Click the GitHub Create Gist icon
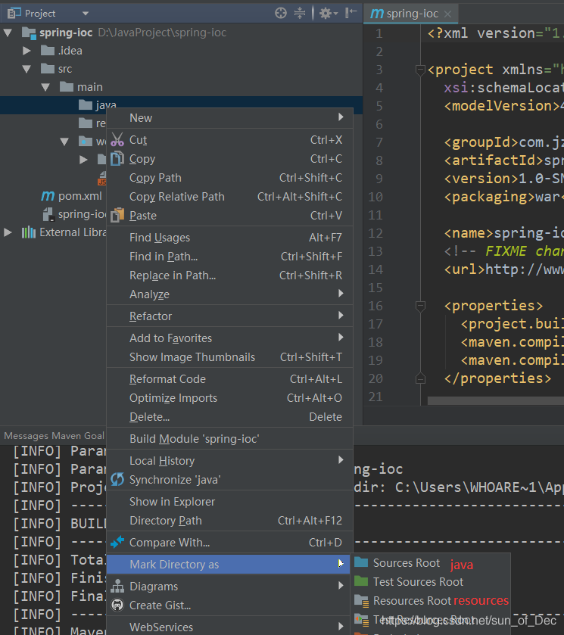Screen dimensions: 564x635 click(117, 605)
